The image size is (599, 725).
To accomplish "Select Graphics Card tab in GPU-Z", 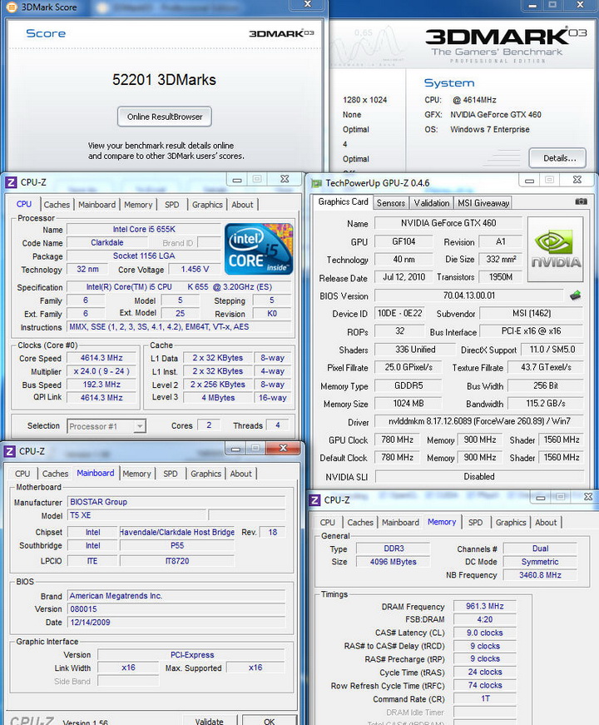I will [x=343, y=201].
